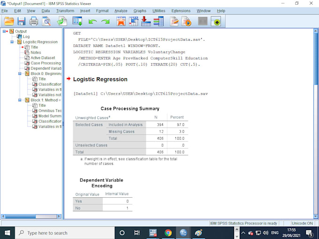The height and width of the screenshot is (239, 319).
Task: Open the Extensions menu
Action: tap(181, 11)
